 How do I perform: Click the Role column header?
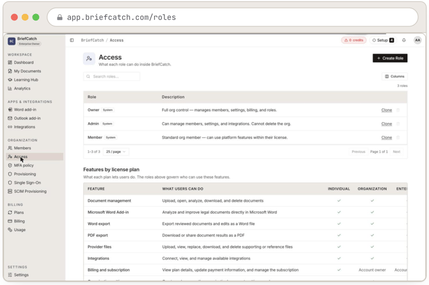[x=92, y=97]
